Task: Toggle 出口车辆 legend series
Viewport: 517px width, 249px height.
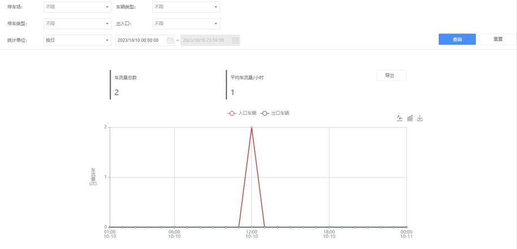Action: coord(275,113)
